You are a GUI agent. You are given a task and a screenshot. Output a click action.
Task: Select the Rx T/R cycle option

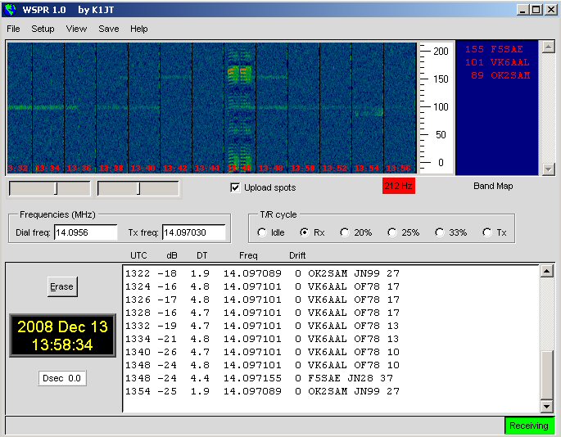[305, 232]
